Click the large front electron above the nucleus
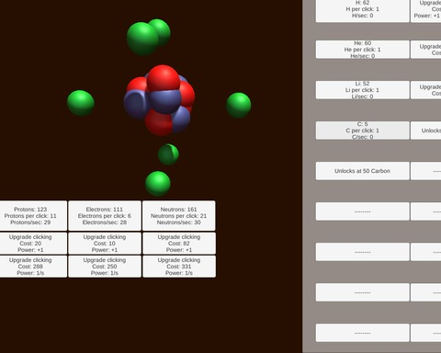The width and height of the screenshot is (441, 353). (142, 39)
